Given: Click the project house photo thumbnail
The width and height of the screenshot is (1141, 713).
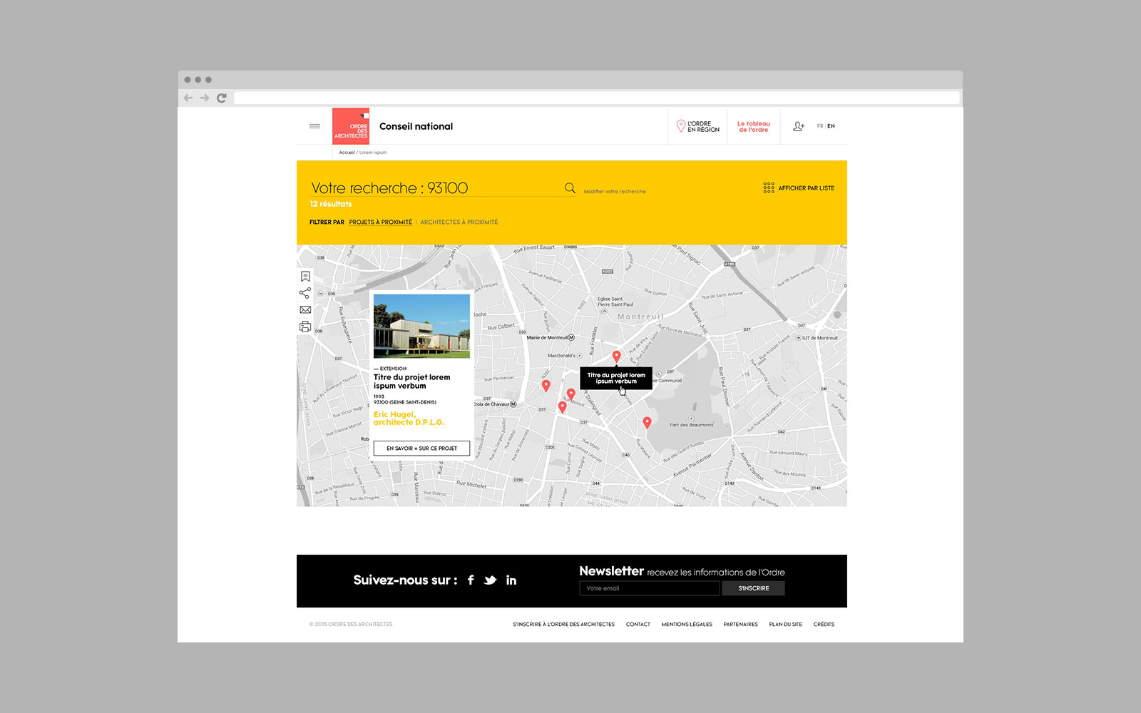Looking at the screenshot, I should (421, 326).
